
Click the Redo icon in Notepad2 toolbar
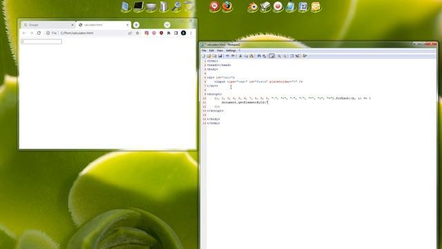[x=233, y=56]
